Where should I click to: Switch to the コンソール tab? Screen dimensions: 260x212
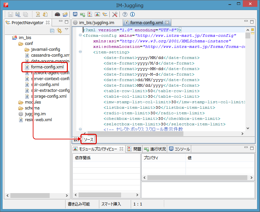[179, 149]
